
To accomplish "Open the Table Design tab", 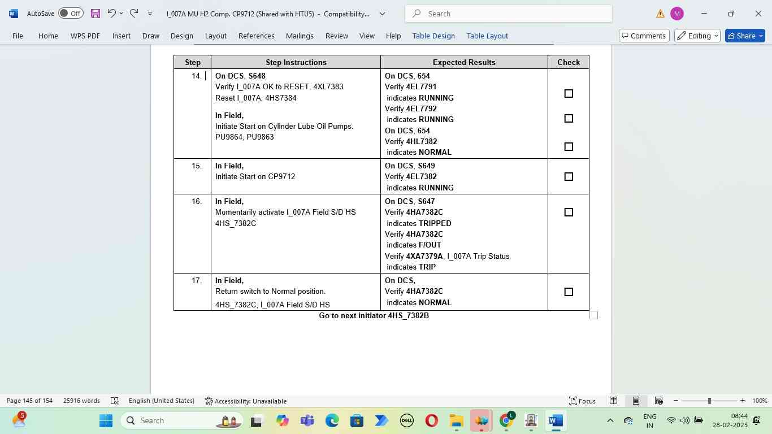I will 433,36.
